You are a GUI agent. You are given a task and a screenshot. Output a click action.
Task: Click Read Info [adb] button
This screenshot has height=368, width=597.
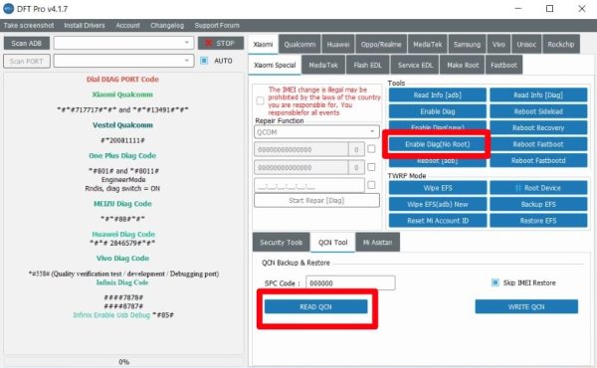[438, 95]
